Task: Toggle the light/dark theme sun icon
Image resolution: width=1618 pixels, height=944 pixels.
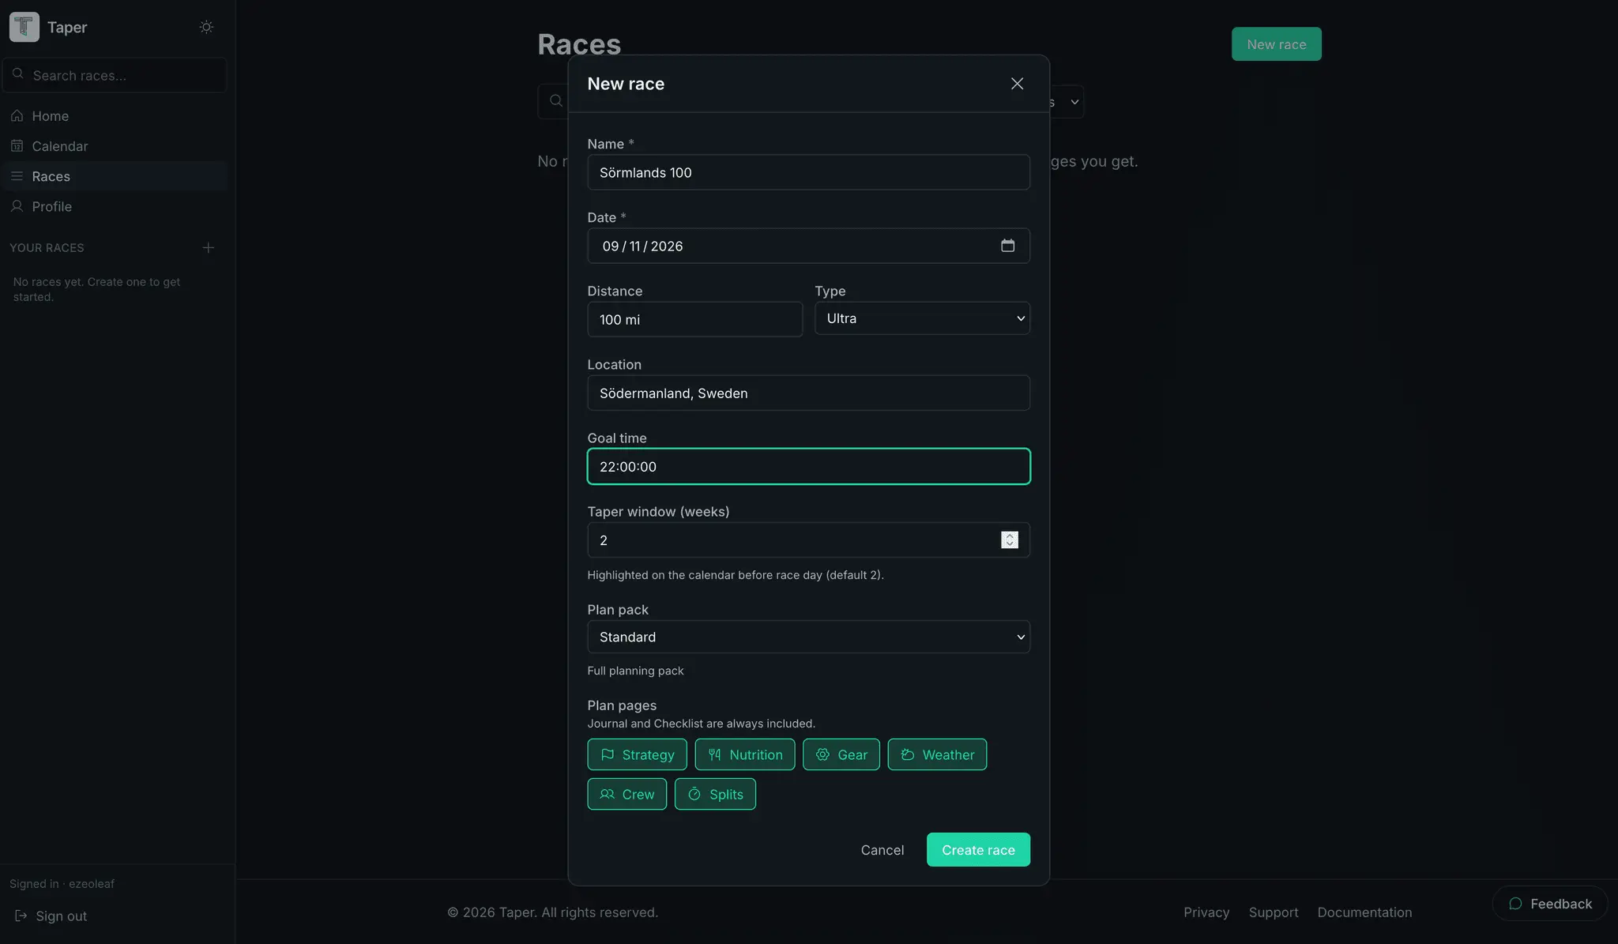Action: click(x=206, y=27)
